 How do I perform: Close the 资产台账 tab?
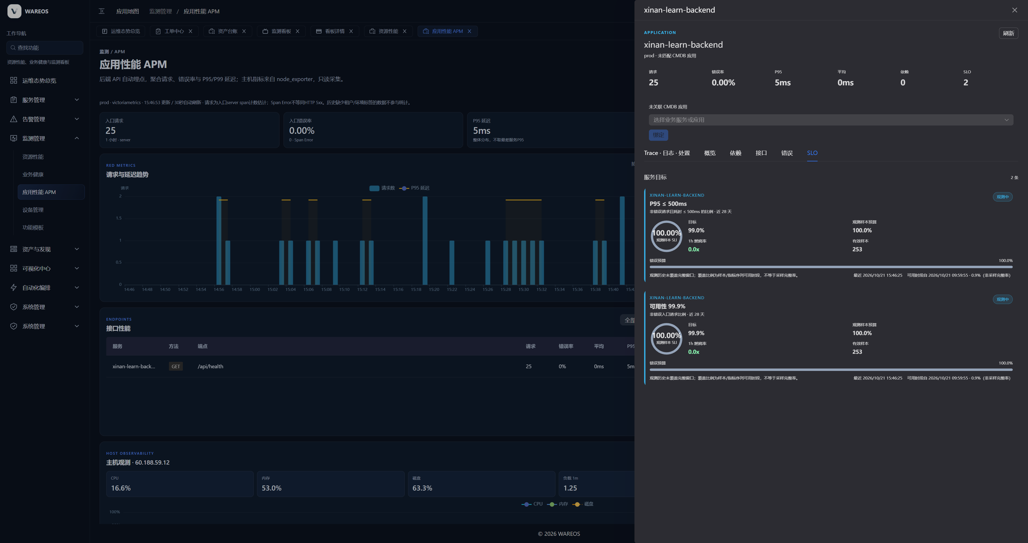pos(244,31)
